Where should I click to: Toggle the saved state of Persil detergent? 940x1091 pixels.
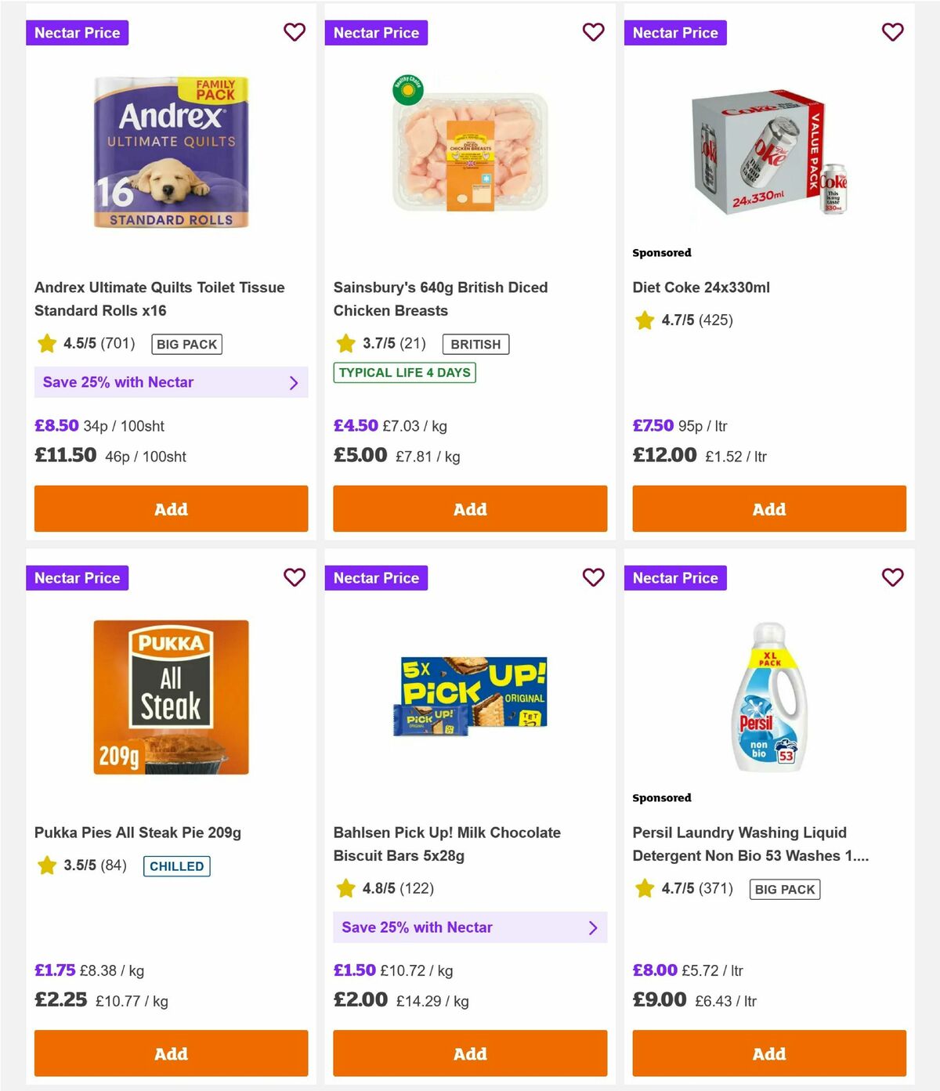coord(893,577)
